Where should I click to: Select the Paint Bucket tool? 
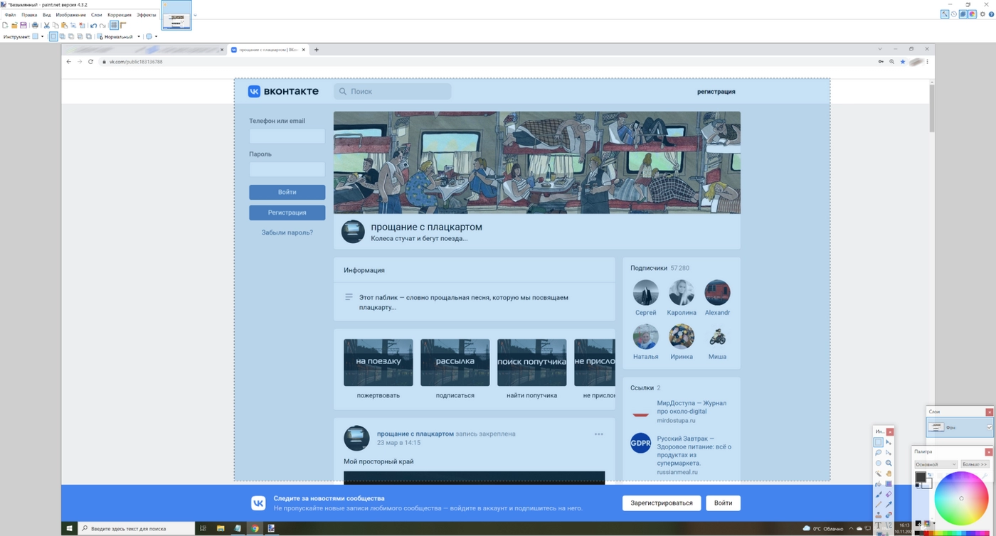[x=879, y=483]
